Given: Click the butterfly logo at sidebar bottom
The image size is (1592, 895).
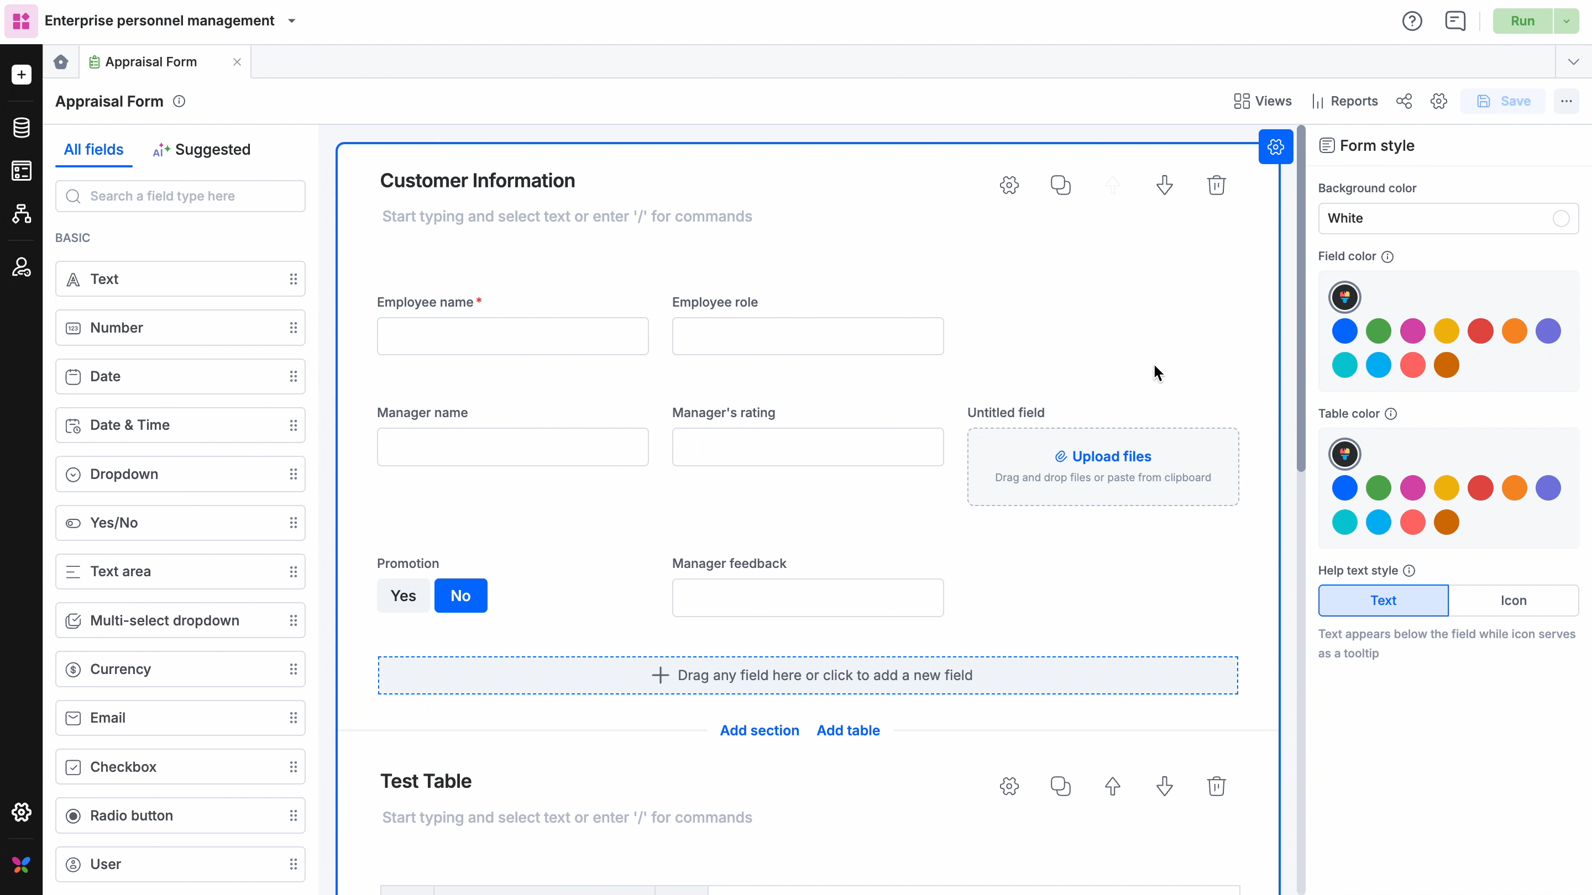Looking at the screenshot, I should click(22, 865).
